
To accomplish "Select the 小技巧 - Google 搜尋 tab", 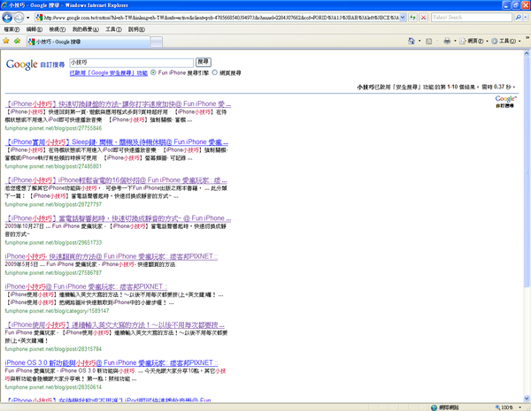I will 88,42.
